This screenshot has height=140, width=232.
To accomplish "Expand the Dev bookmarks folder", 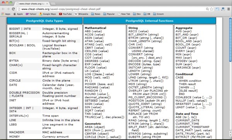I will [137, 14].
